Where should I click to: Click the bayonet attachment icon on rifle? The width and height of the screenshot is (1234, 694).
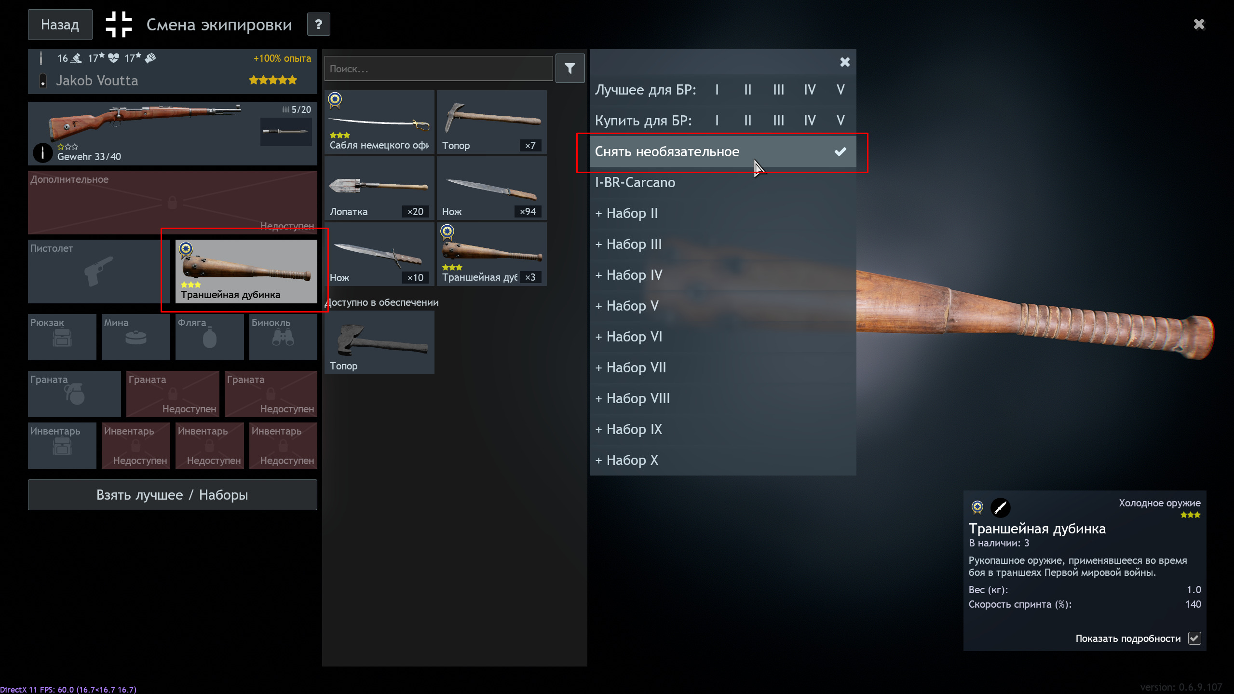(286, 132)
